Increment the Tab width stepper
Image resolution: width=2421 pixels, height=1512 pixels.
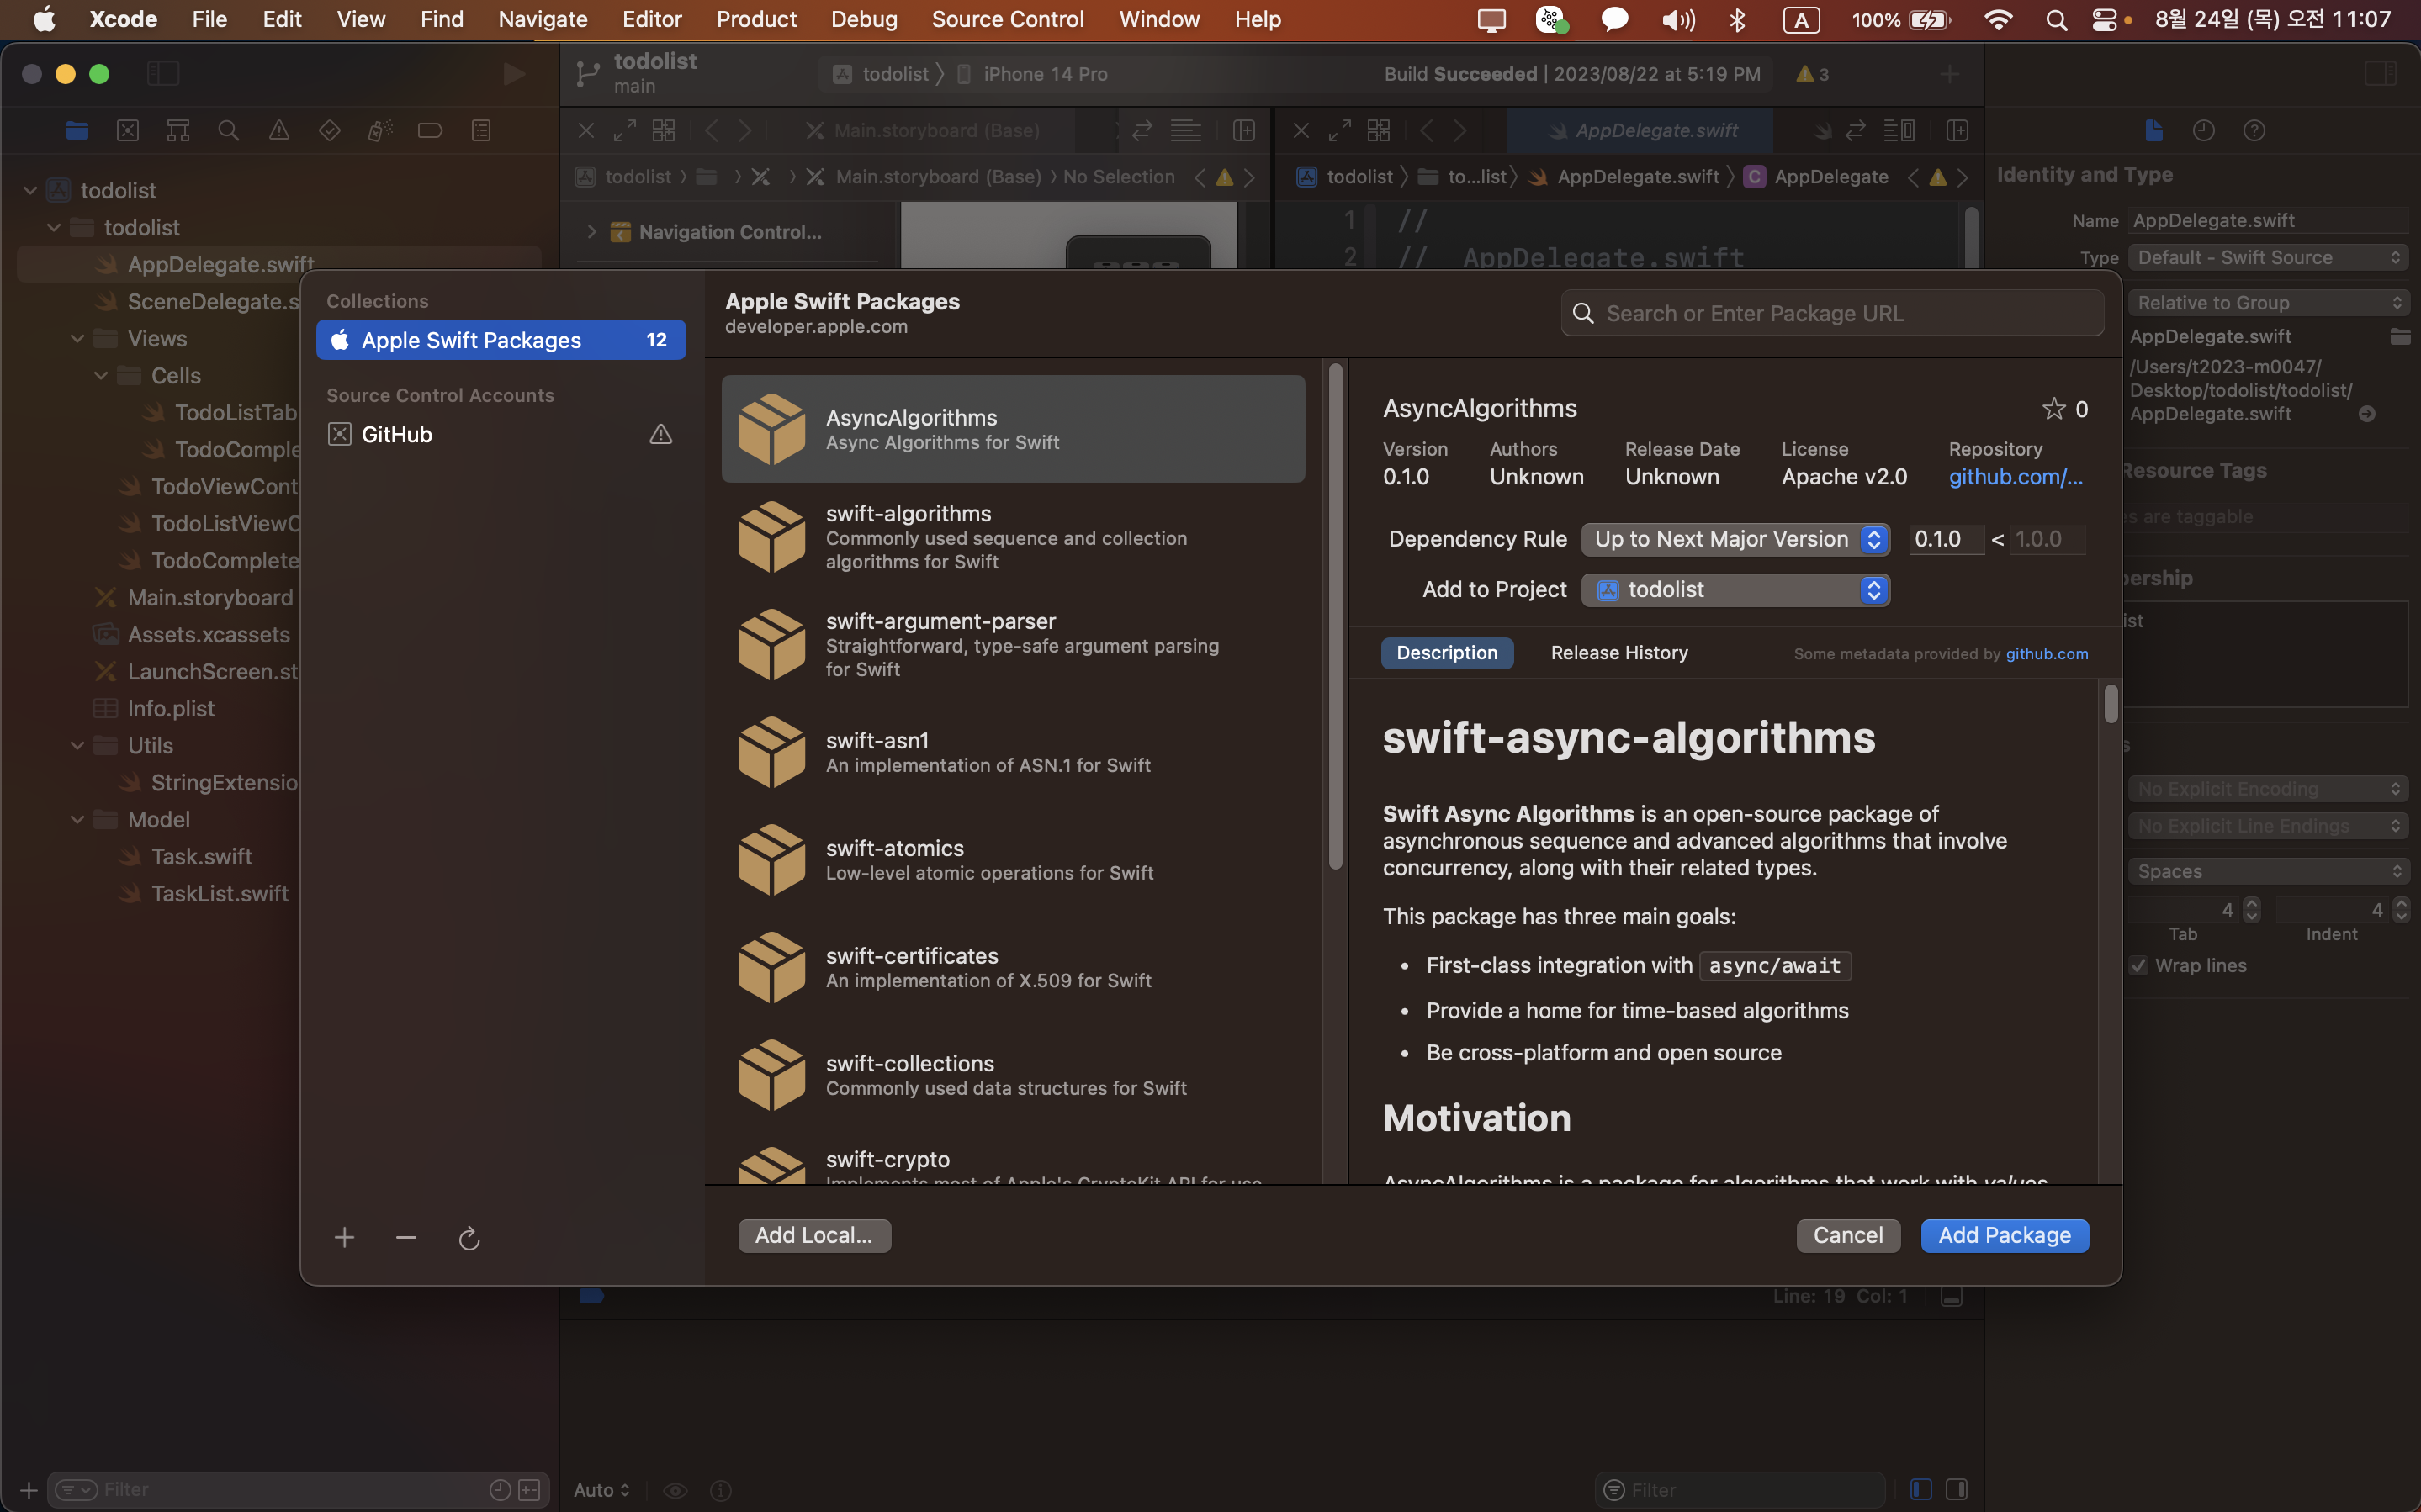point(2251,903)
